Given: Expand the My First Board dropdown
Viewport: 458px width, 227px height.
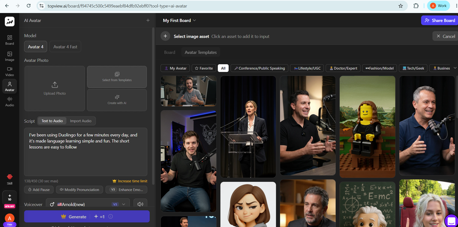Looking at the screenshot, I should click(179, 21).
